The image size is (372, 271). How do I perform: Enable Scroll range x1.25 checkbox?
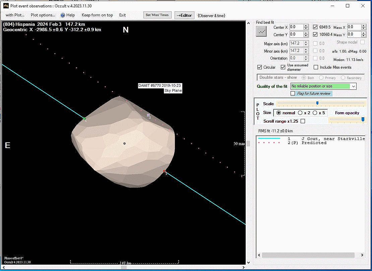point(303,121)
